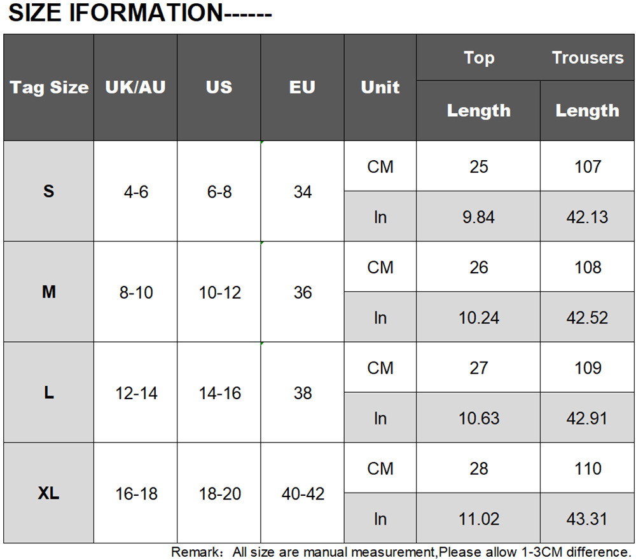
Task: Click the 109 trousers length cell
Action: (x=587, y=367)
